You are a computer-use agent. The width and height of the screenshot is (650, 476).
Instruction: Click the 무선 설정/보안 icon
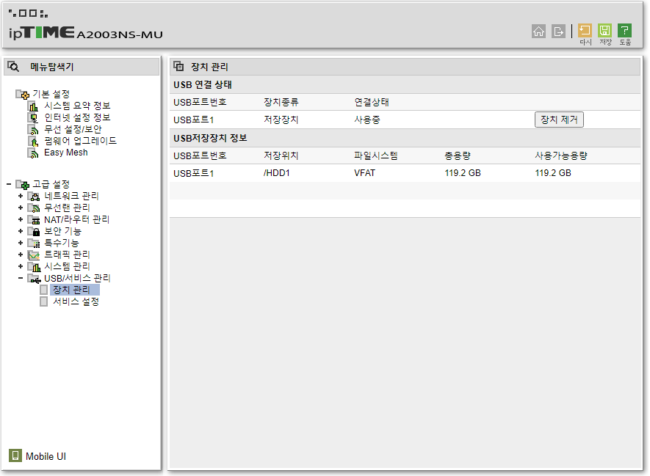[33, 130]
